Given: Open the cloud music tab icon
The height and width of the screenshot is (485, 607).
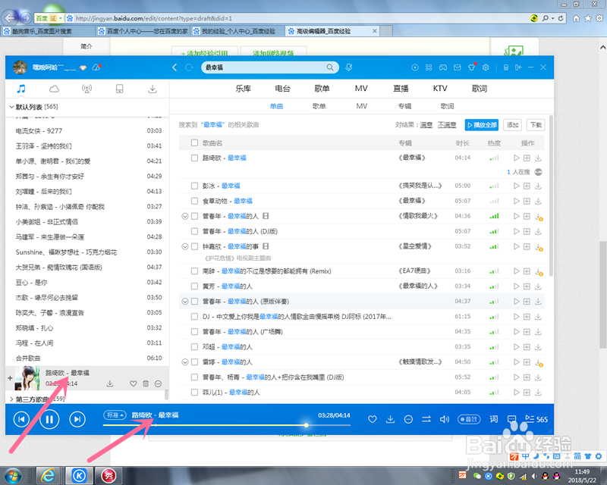Looking at the screenshot, I should click(x=54, y=89).
